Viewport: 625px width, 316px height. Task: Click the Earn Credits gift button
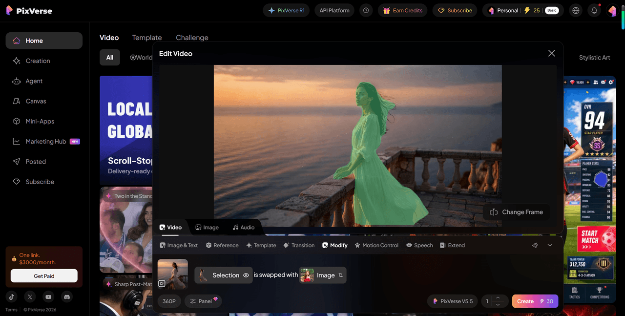(403, 10)
